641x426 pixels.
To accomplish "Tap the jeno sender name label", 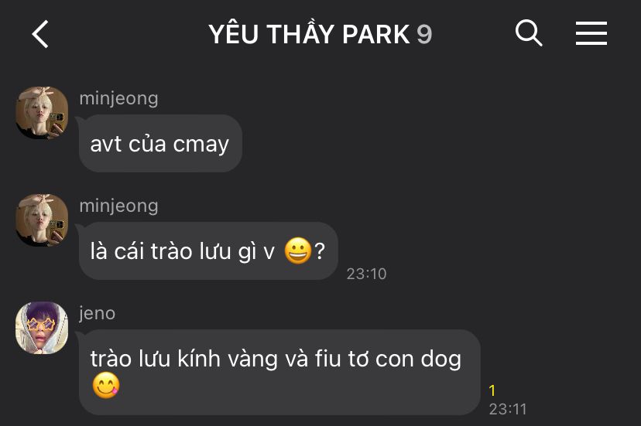I will (98, 314).
